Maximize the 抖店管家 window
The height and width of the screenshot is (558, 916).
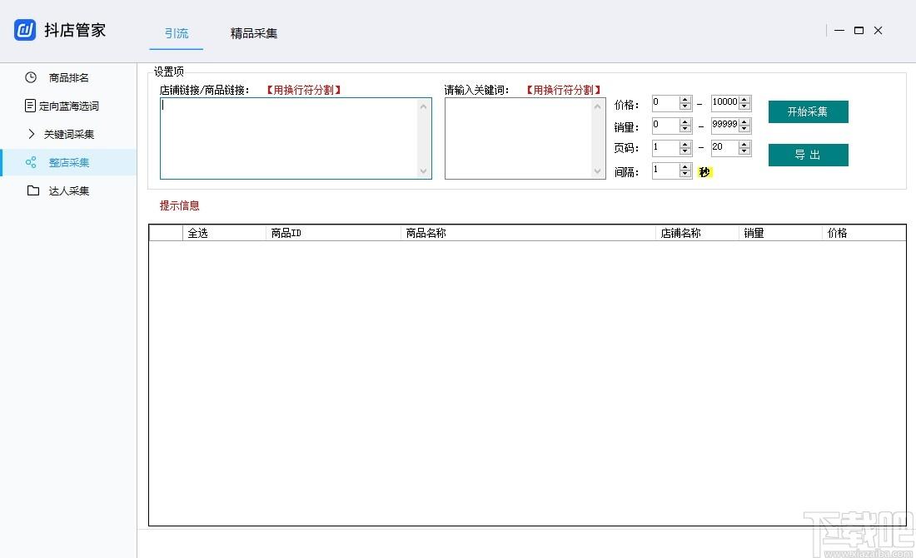tap(859, 30)
